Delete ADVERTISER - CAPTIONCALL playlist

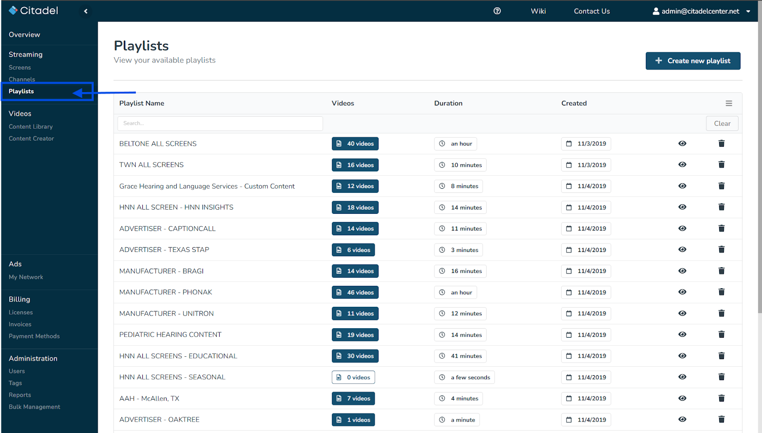click(722, 229)
